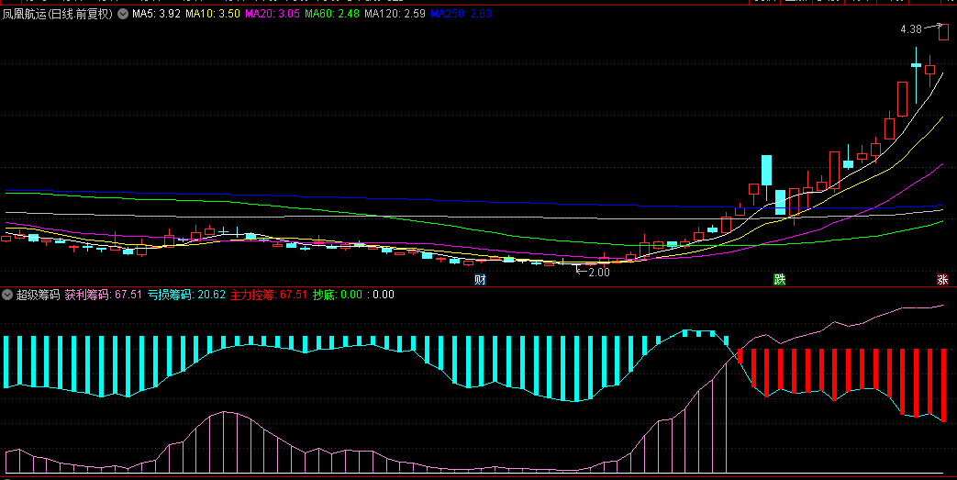The image size is (957, 480).
Task: Select the 2.00 low price label
Action: 598,272
